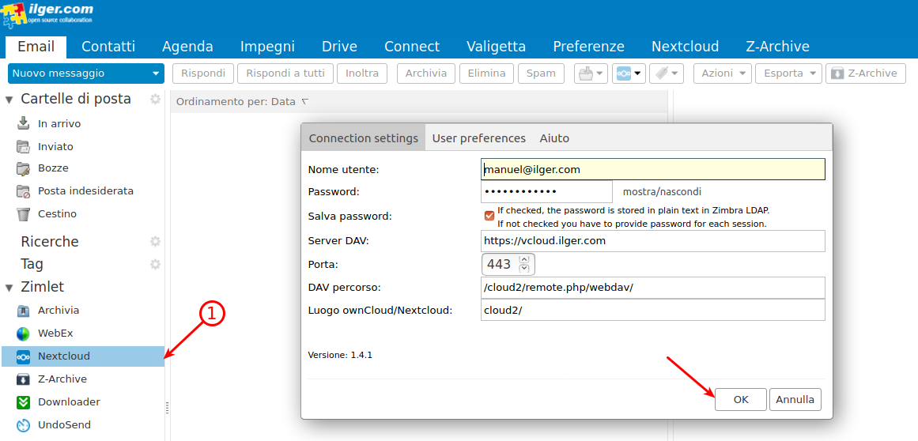The image size is (918, 441).
Task: Cancel the dialog with Annulla
Action: [795, 399]
